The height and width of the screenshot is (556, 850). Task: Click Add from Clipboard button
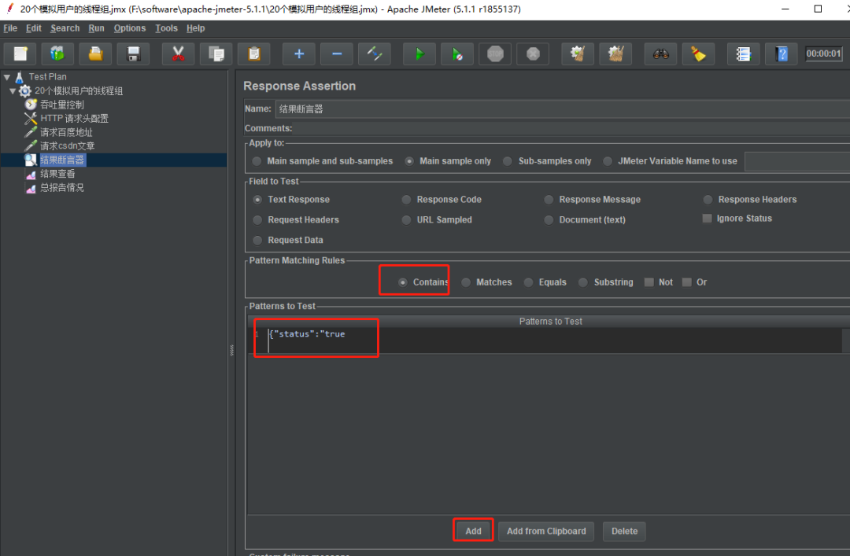[x=546, y=531]
